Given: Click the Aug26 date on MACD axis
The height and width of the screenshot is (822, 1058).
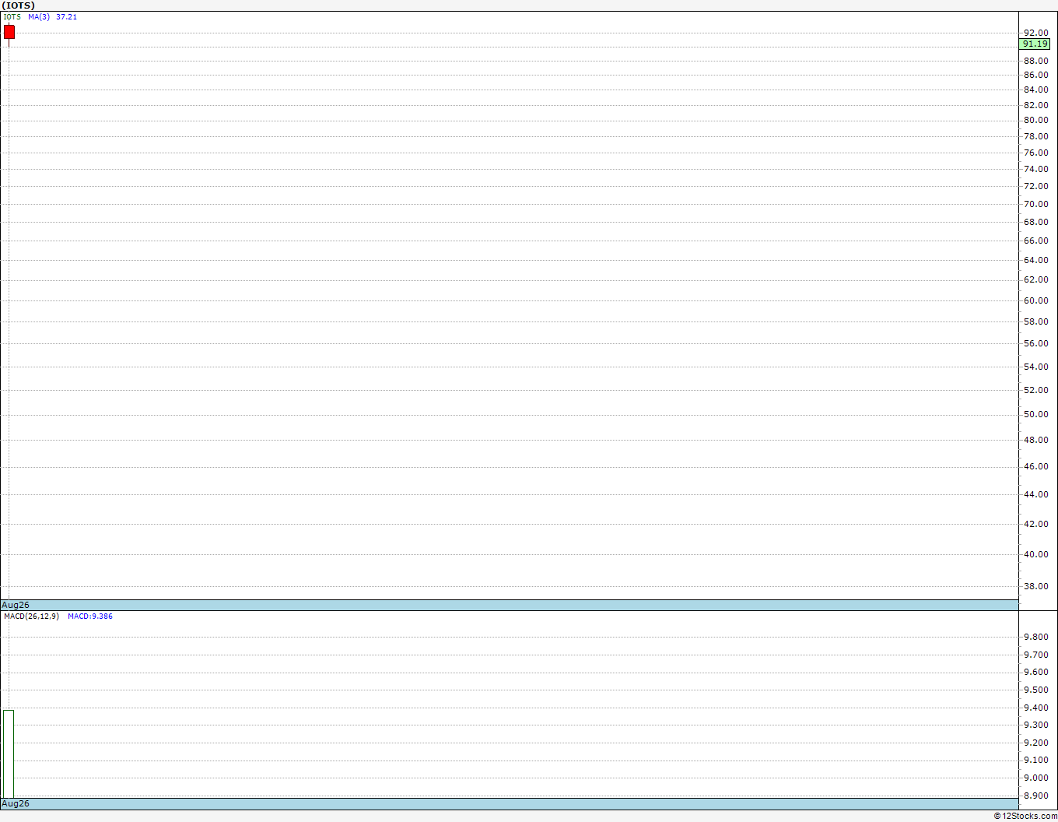Looking at the screenshot, I should pos(16,803).
